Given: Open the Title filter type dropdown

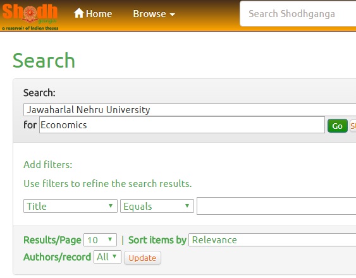Looking at the screenshot, I should (x=70, y=206).
